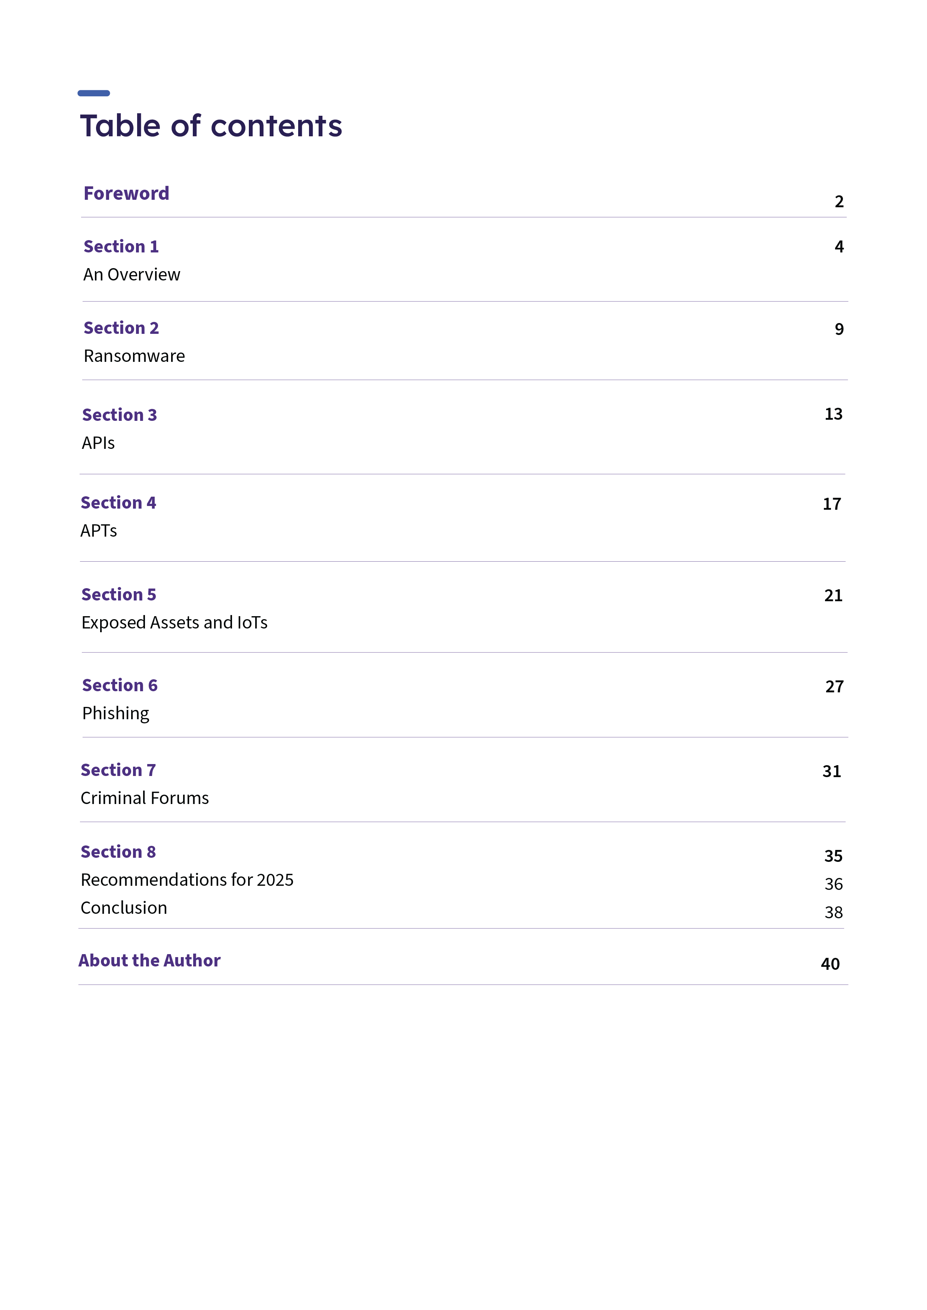Jump to Section 1 heading
The height and width of the screenshot is (1310, 927).
121,246
